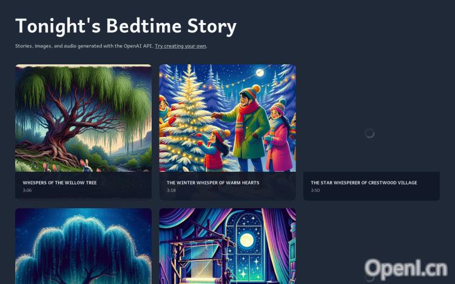Select the moon in the winter story image

coord(260,73)
